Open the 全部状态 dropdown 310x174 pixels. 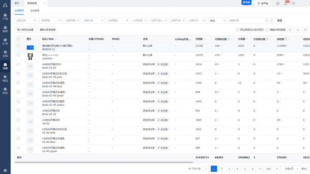(x=197, y=21)
